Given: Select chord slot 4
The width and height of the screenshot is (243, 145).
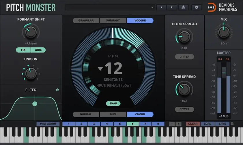Looking at the screenshot, I should click(x=107, y=124).
